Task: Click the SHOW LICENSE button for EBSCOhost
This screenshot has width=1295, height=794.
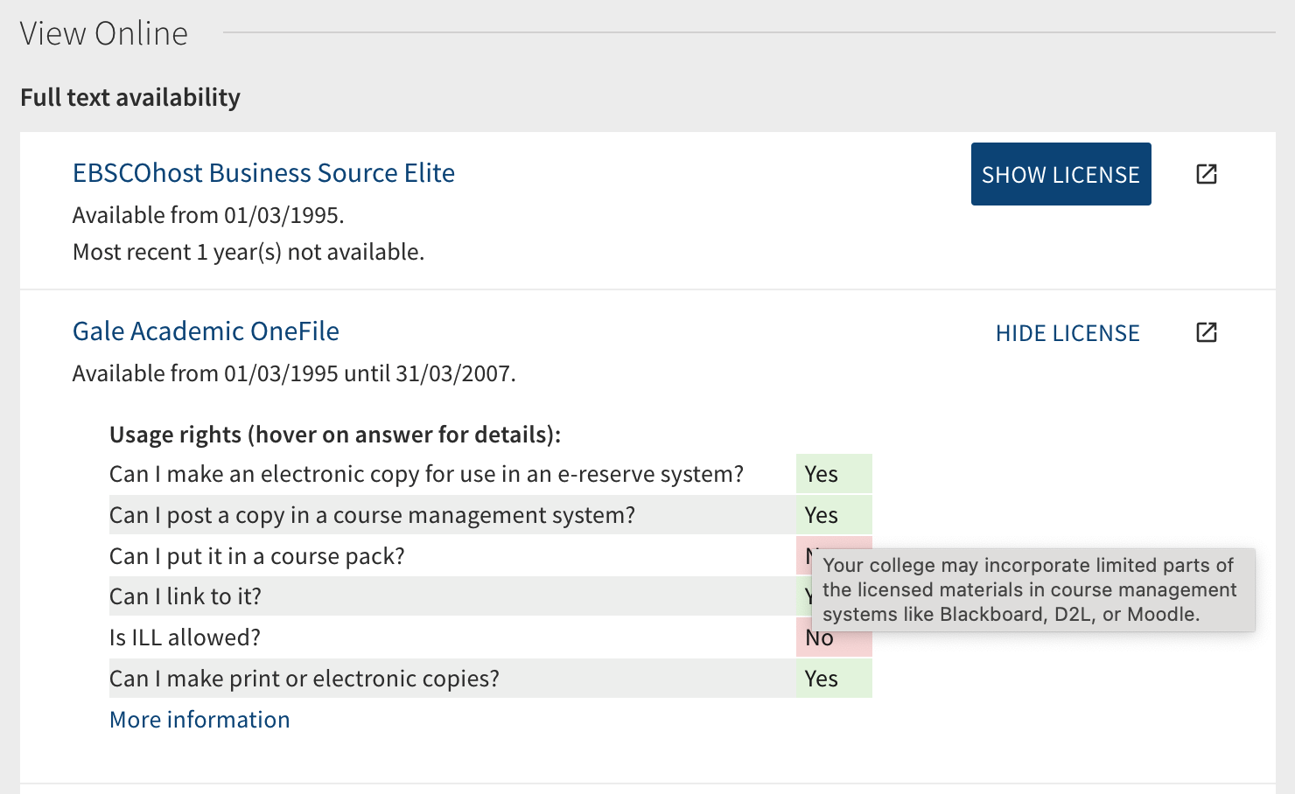Action: pyautogui.click(x=1060, y=174)
